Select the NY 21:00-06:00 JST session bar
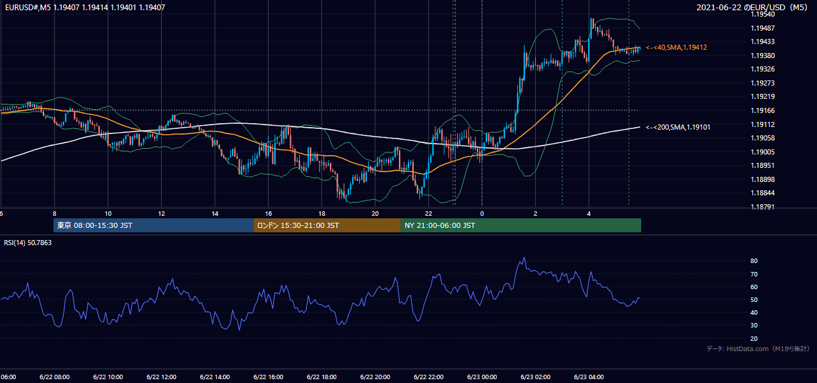 [521, 225]
